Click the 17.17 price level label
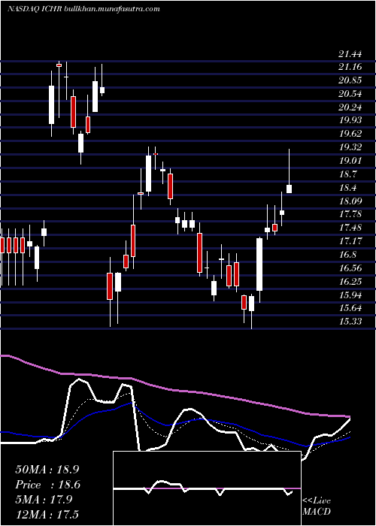Image resolution: width=376 pixels, height=526 pixels. [x=350, y=241]
